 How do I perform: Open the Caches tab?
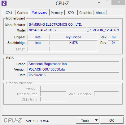[23, 13]
